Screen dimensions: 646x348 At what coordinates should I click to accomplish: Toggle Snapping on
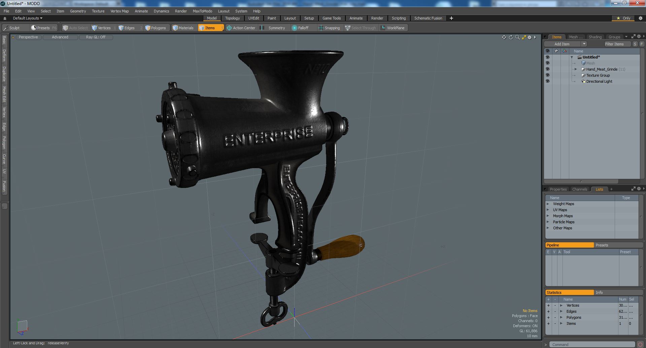pyautogui.click(x=329, y=28)
